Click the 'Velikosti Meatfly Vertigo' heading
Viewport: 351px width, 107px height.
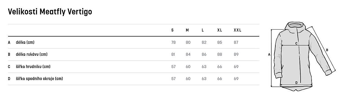[x=50, y=12]
